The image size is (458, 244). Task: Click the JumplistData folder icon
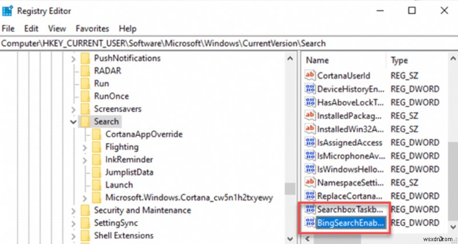coord(97,173)
